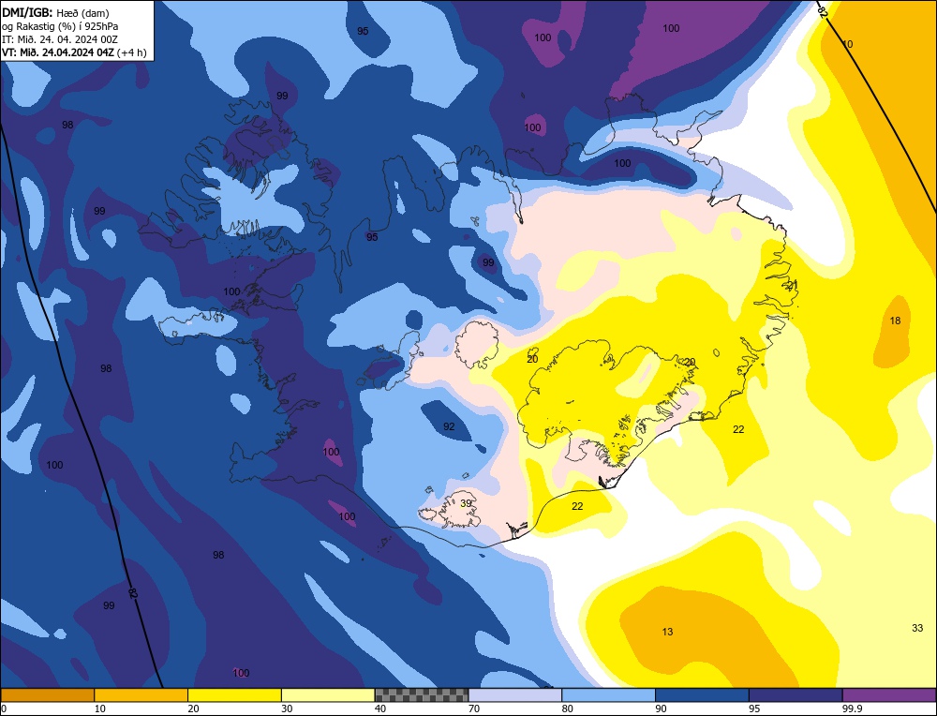
Task: Click the lavender 70–80 legend swatch
Action: point(515,694)
